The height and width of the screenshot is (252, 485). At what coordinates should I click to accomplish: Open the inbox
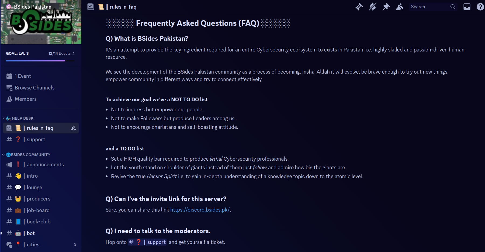tap(467, 7)
